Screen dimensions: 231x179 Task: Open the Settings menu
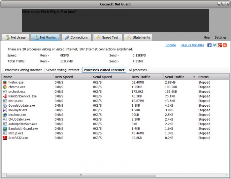pyautogui.click(x=220, y=38)
